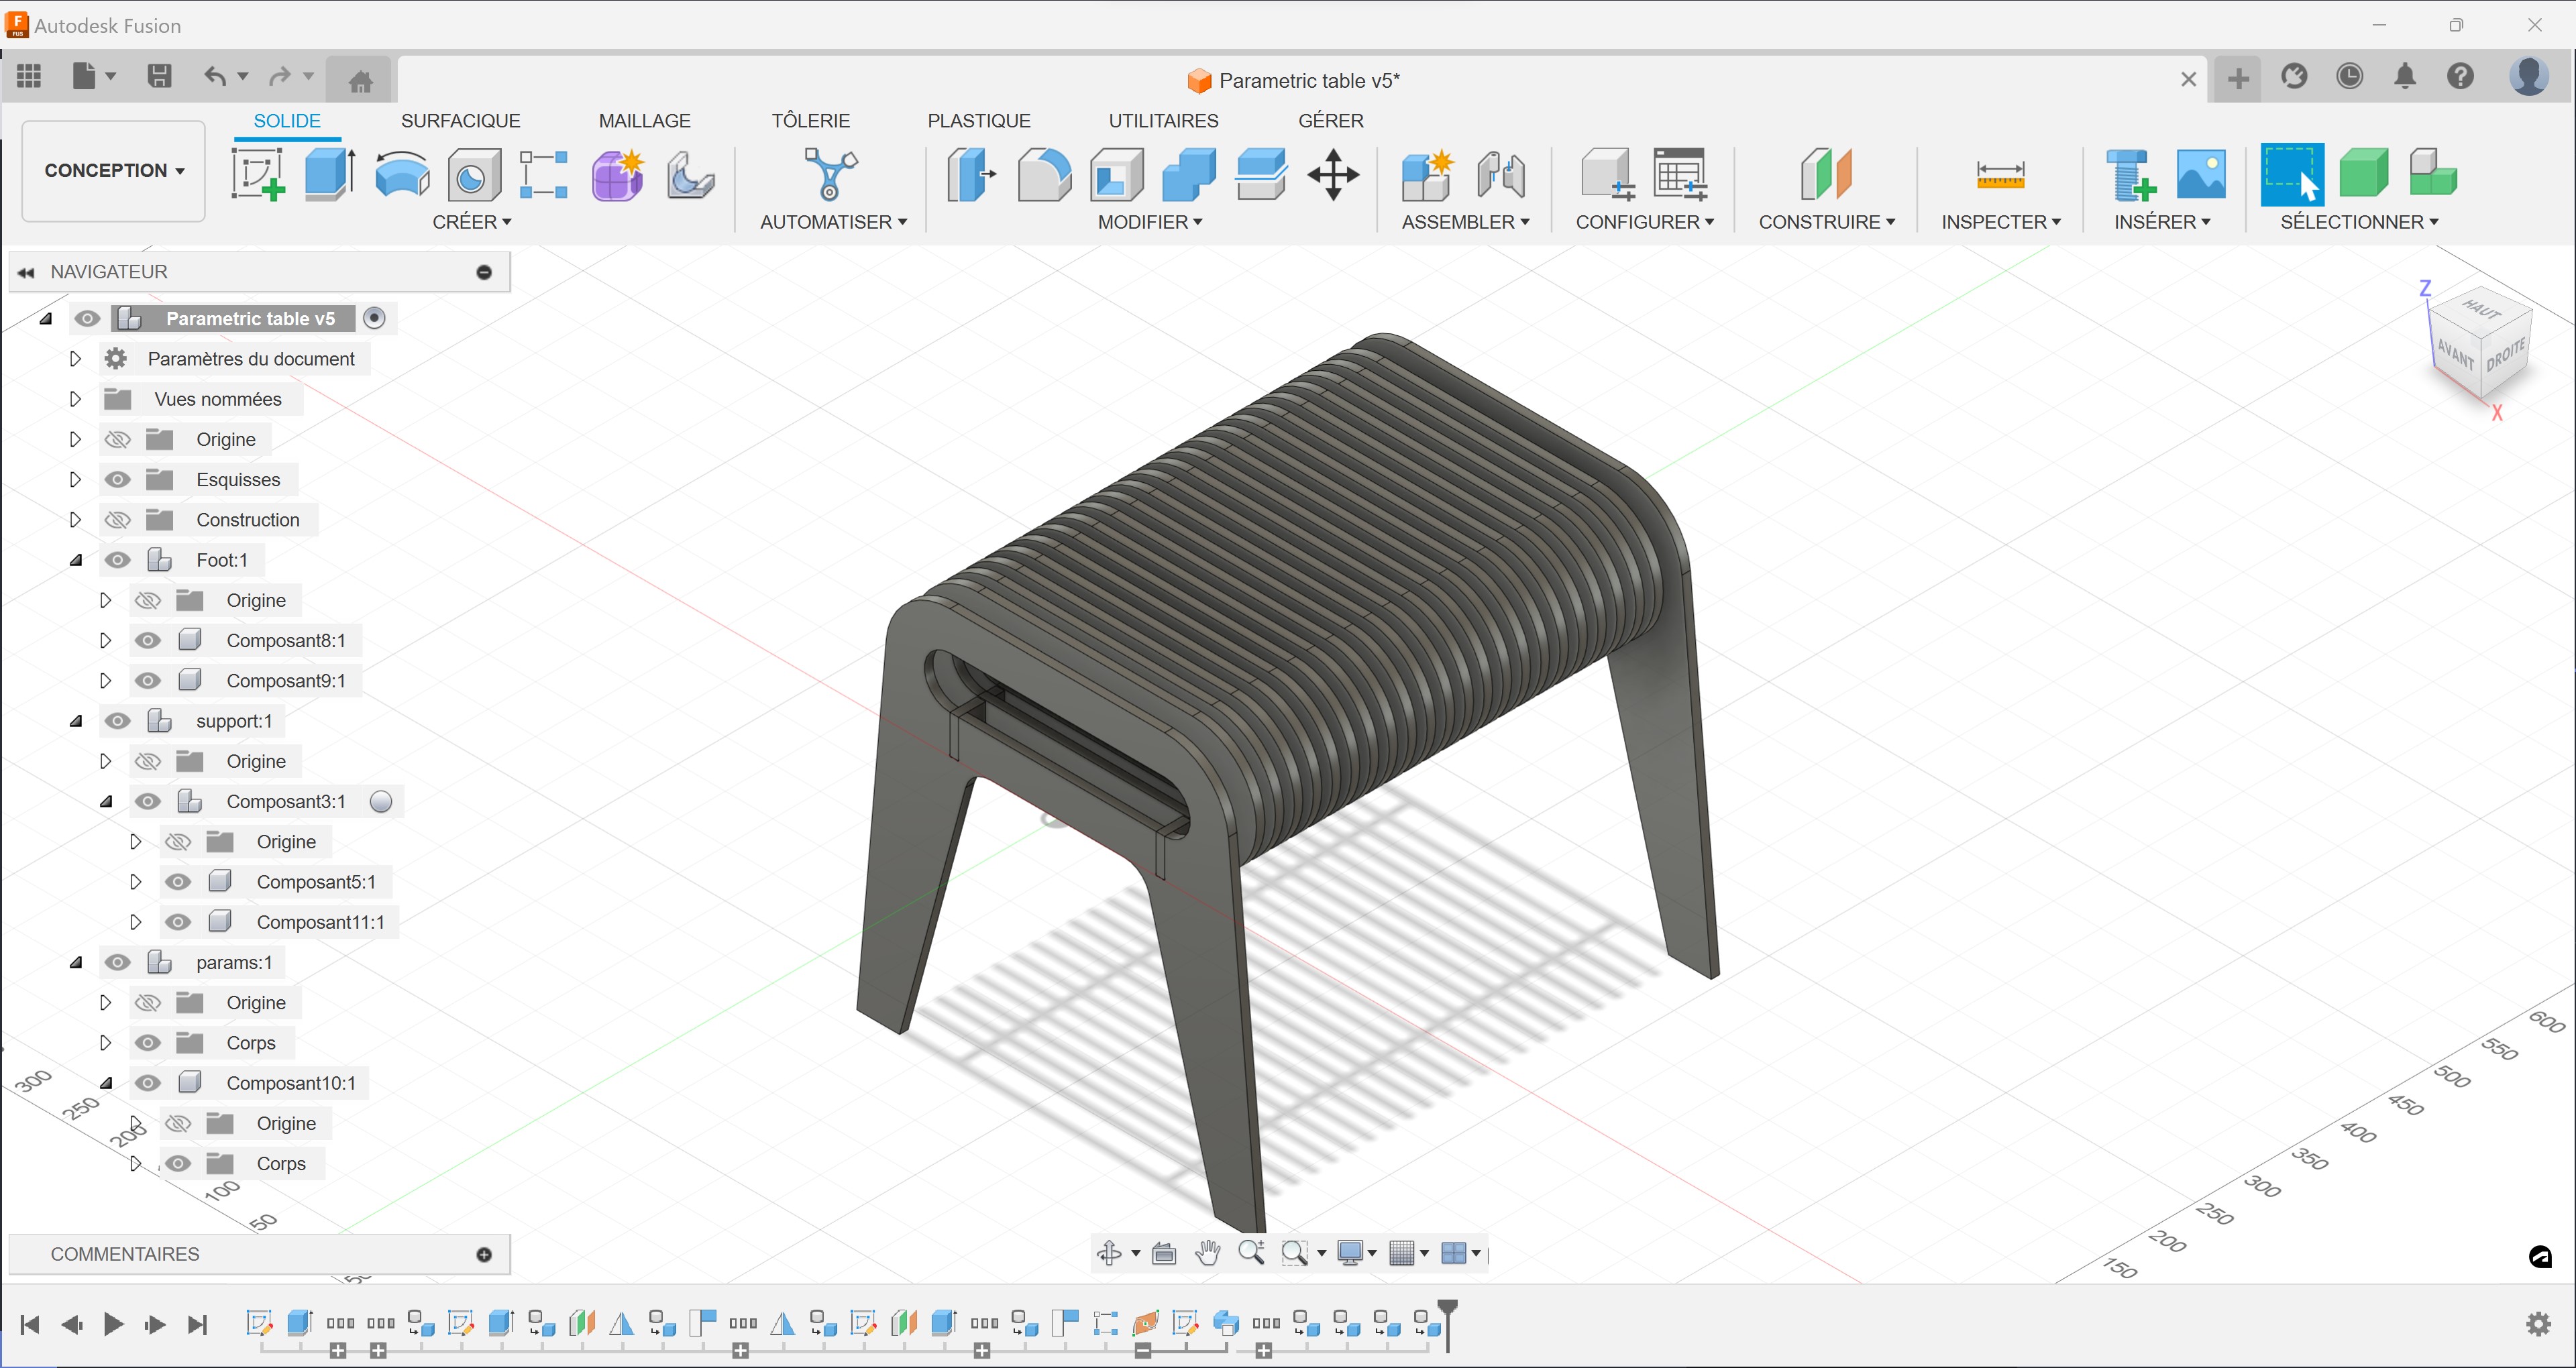Click the purple Create Form icon

(617, 174)
